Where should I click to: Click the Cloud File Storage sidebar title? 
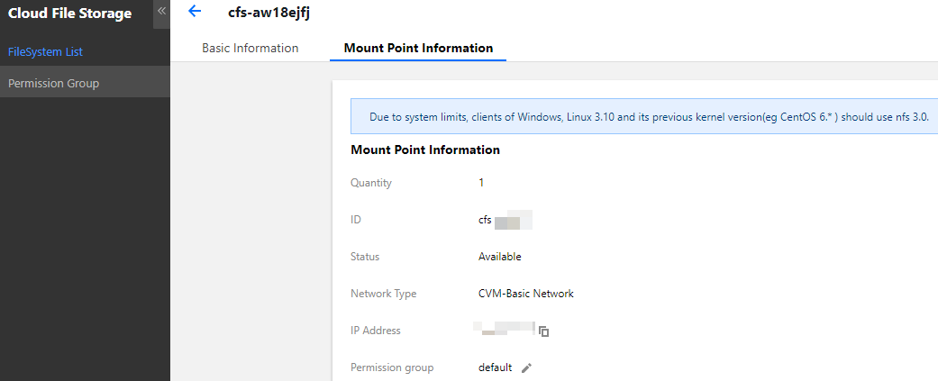(69, 13)
